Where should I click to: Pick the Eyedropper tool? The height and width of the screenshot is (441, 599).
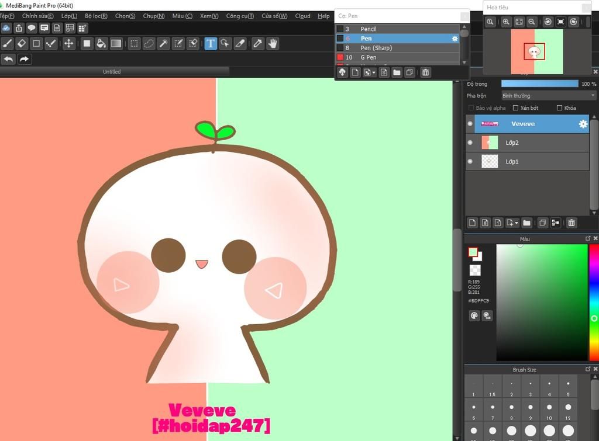258,43
